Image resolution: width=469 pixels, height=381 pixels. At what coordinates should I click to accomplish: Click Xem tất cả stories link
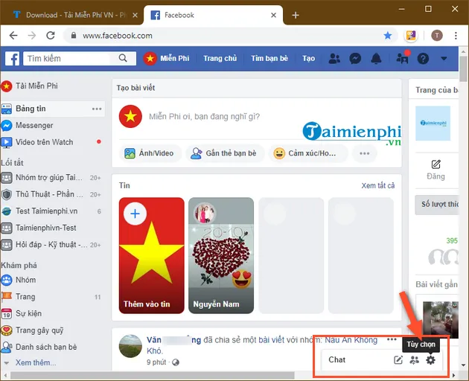click(x=377, y=185)
